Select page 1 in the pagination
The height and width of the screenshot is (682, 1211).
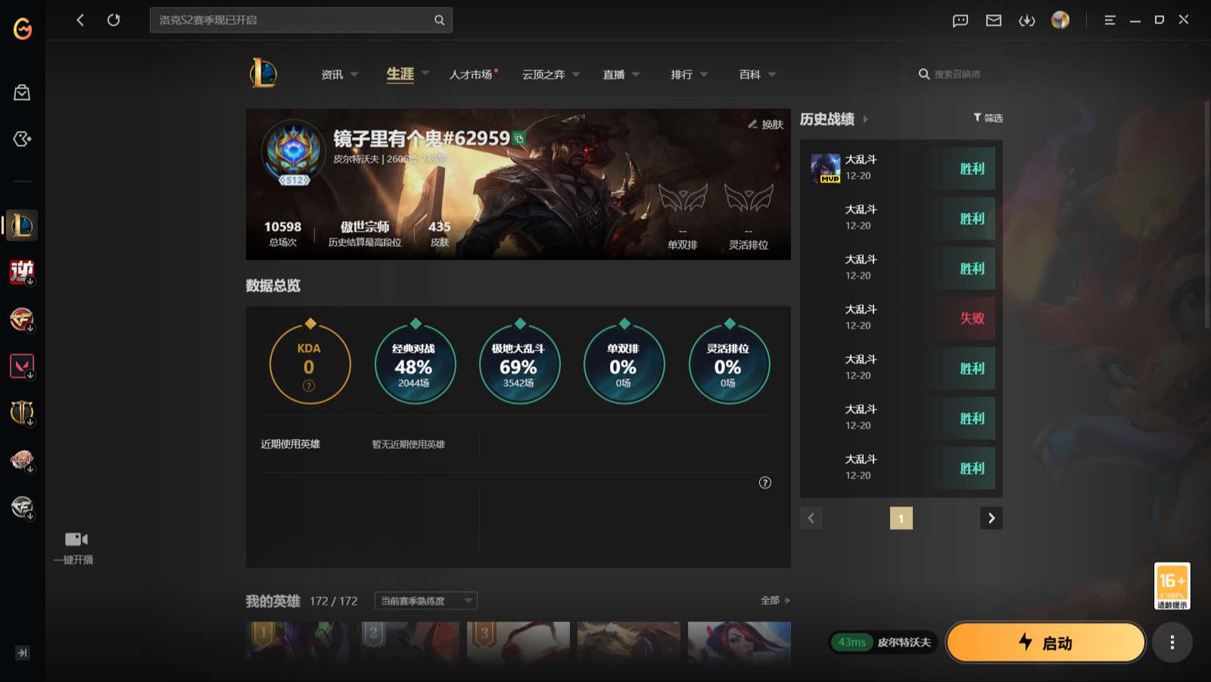click(901, 519)
